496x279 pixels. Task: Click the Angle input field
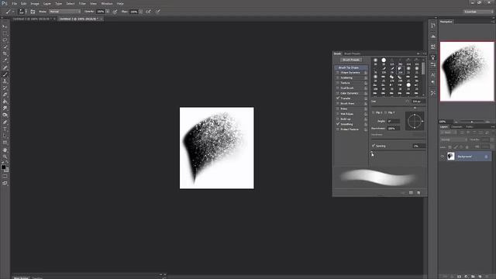(x=393, y=121)
